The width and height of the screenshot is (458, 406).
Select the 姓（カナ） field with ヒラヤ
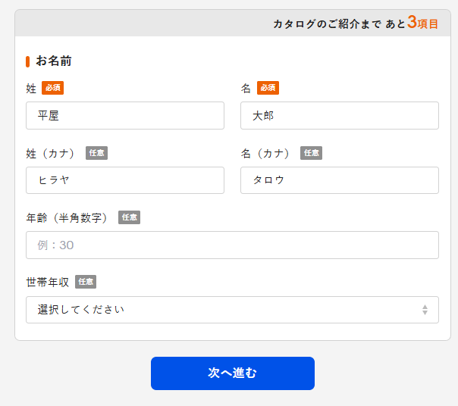click(125, 180)
